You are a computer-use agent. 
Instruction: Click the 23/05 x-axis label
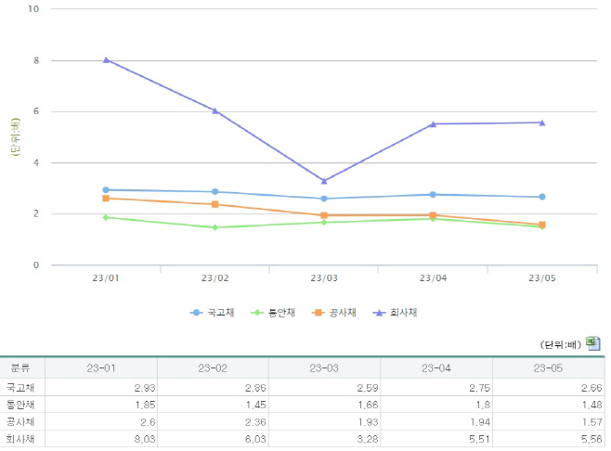[542, 278]
